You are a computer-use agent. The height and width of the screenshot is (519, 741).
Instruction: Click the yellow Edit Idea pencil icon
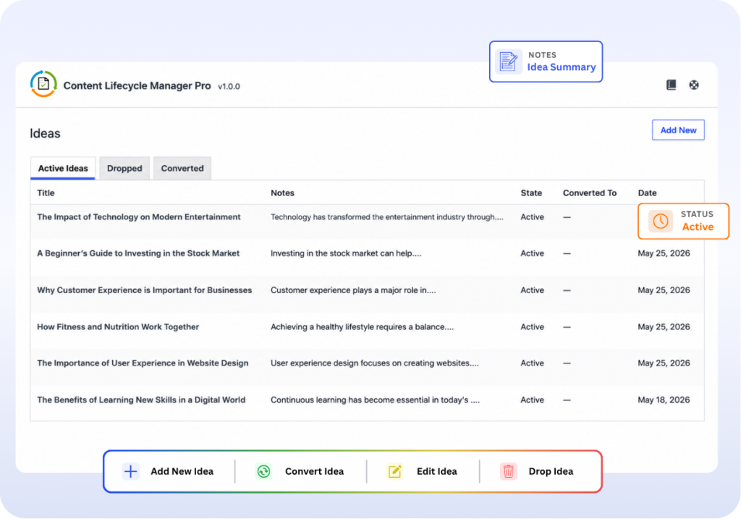394,471
